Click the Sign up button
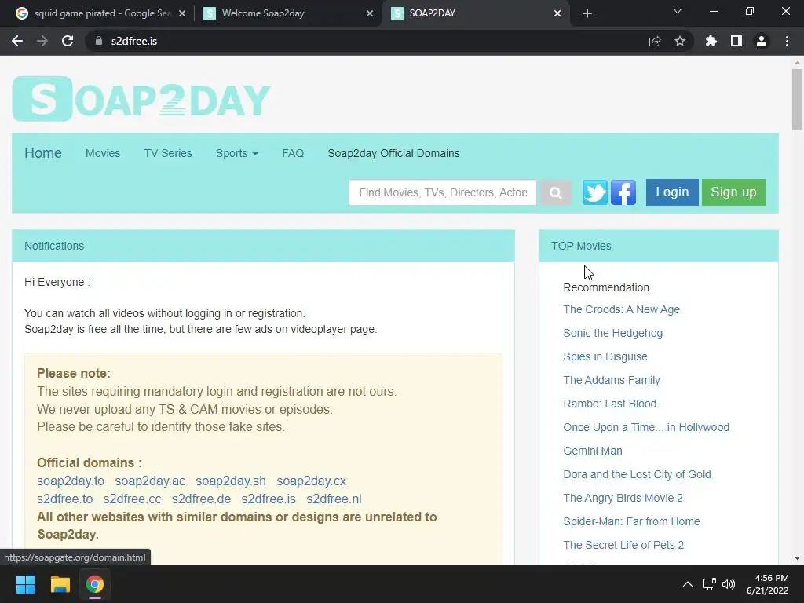 tap(734, 193)
